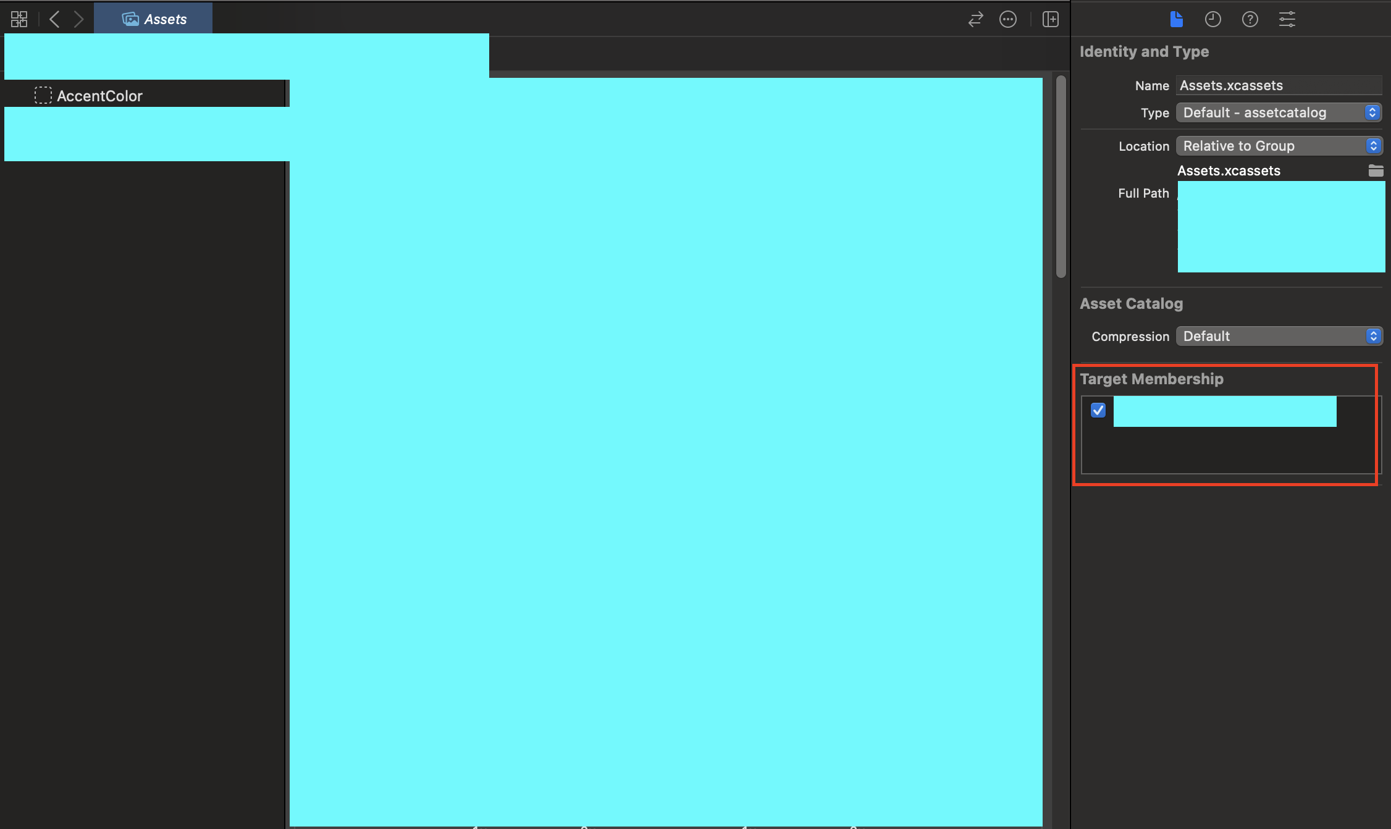Screen dimensions: 1391x829
Task: Add an editor on the right
Action: click(x=1050, y=19)
